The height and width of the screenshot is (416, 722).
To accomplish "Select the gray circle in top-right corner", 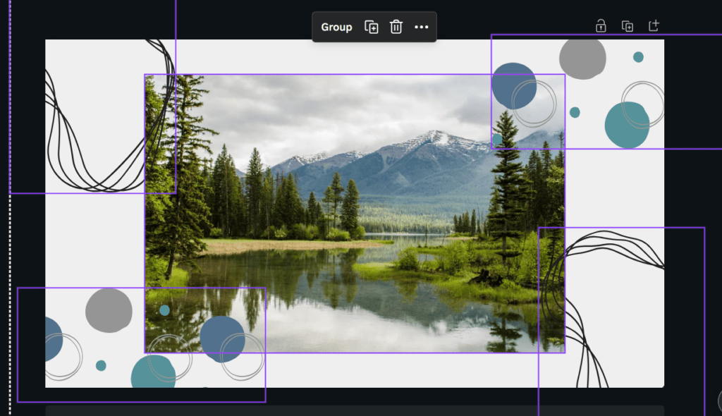I will 582,57.
